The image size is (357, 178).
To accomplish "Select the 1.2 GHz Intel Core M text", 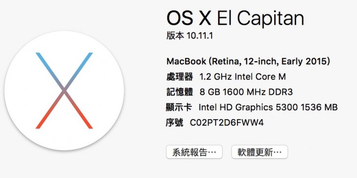I will pyautogui.click(x=242, y=77).
